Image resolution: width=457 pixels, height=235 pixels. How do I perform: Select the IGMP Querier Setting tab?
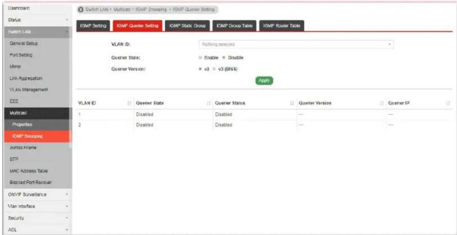coord(137,26)
